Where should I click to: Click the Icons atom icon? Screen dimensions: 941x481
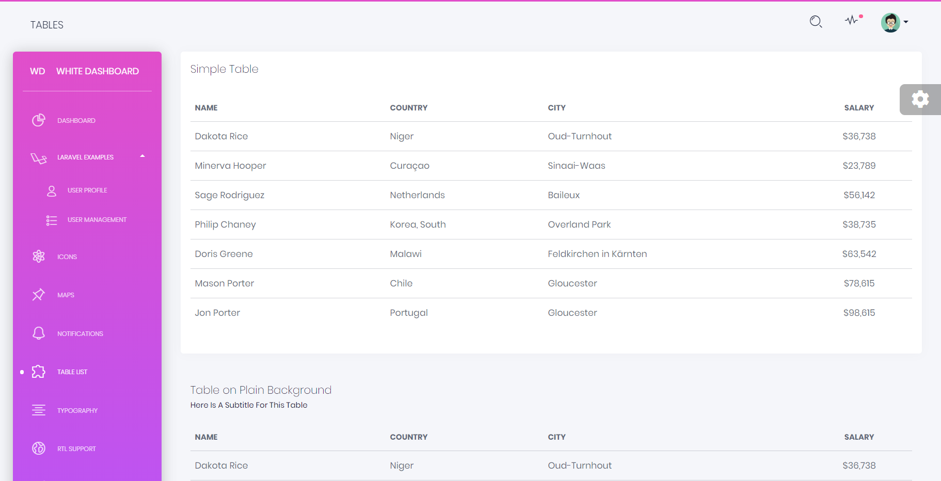[x=39, y=256]
